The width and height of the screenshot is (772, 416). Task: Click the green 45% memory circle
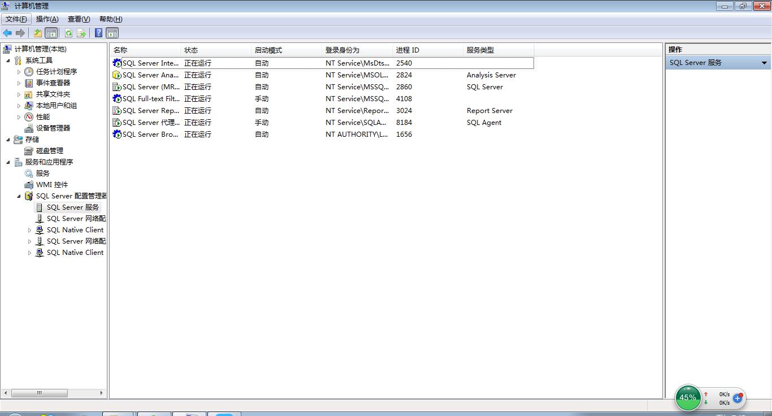point(688,397)
